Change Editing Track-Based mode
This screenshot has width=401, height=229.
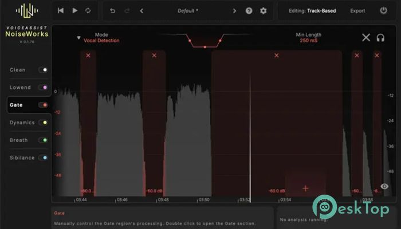point(312,11)
